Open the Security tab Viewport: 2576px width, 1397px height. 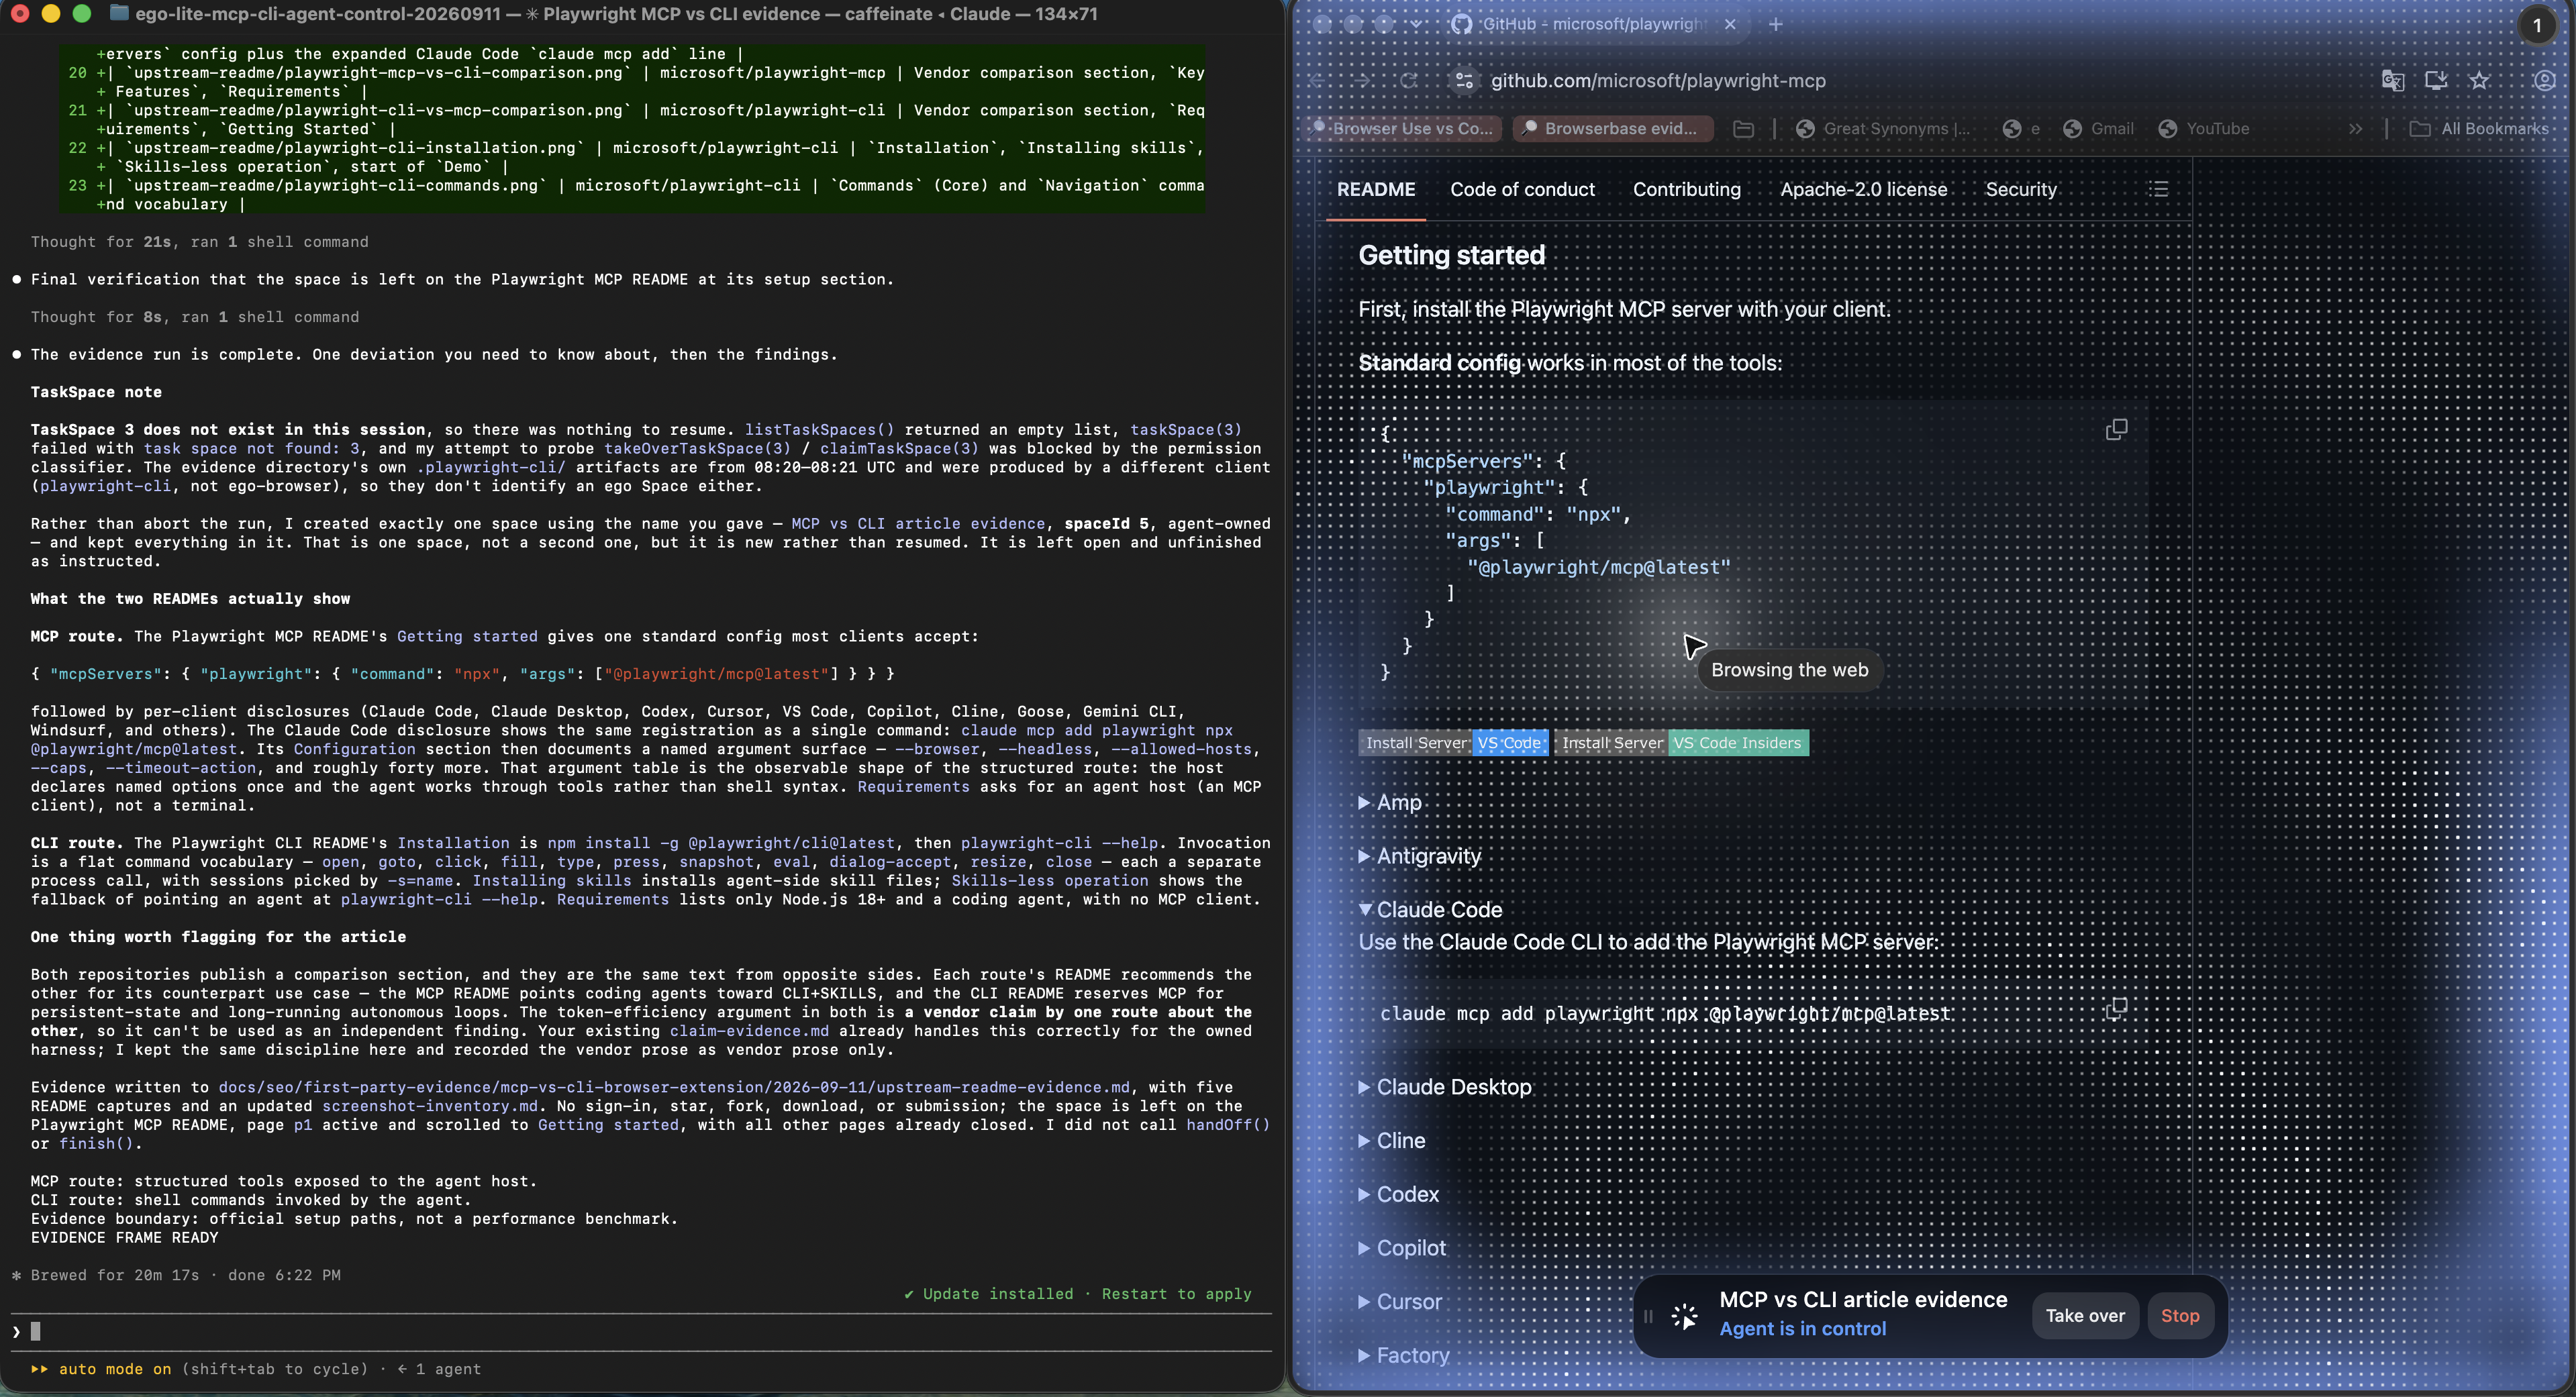(2021, 190)
